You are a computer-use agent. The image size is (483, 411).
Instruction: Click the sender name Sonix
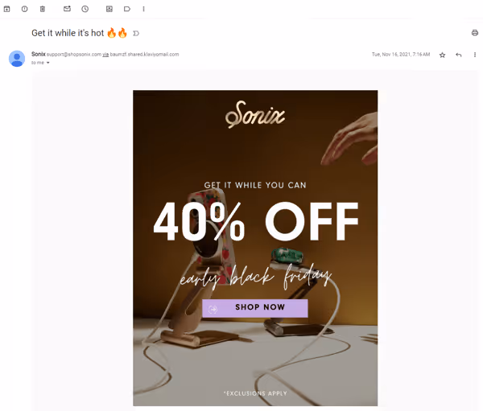tap(38, 54)
